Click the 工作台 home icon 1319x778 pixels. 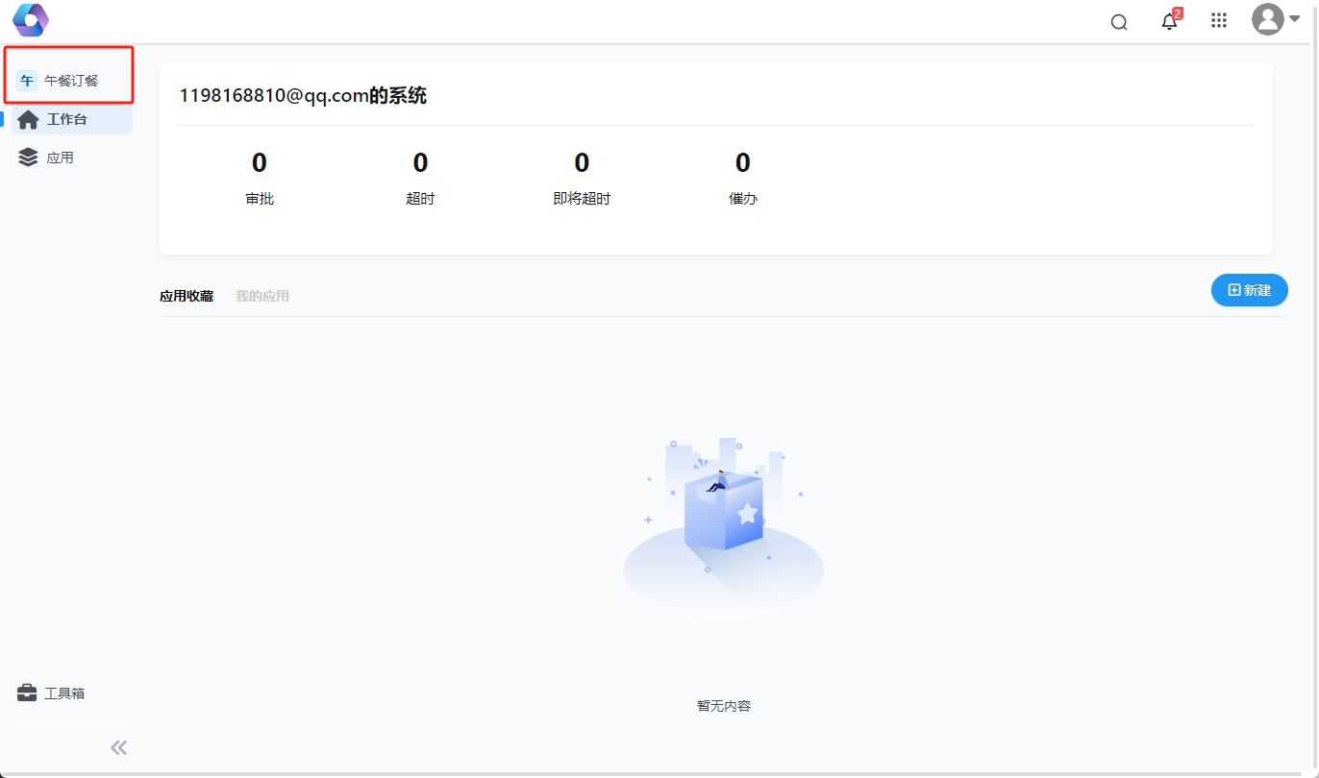(x=29, y=120)
